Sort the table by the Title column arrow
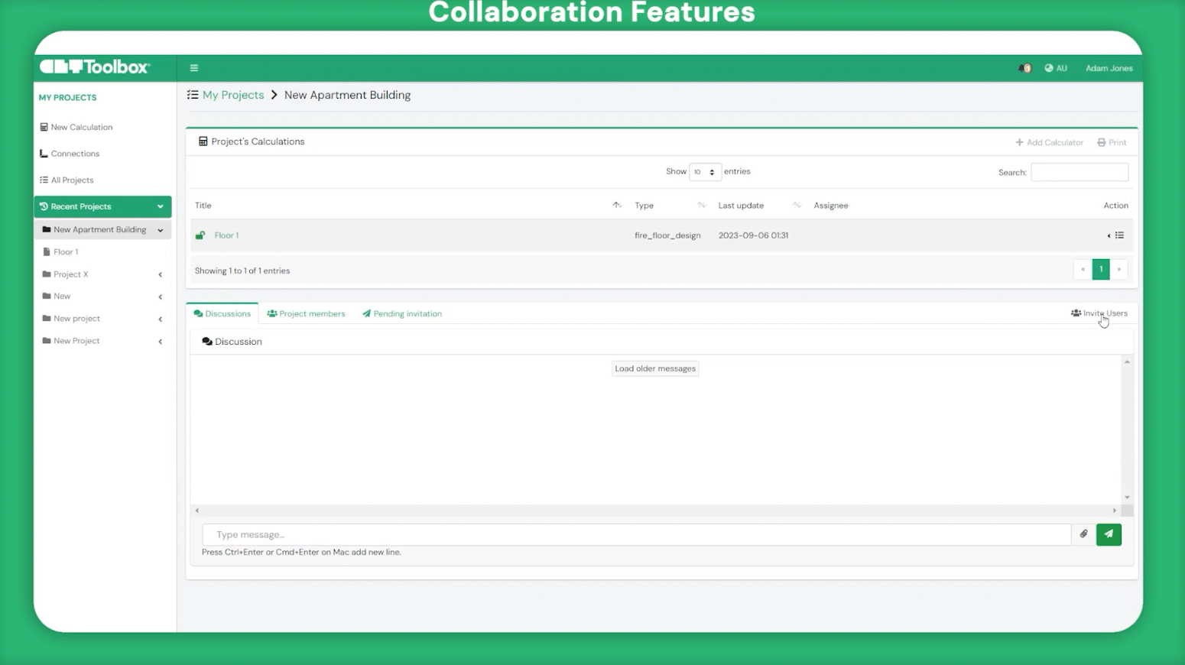This screenshot has height=665, width=1185. 617,205
